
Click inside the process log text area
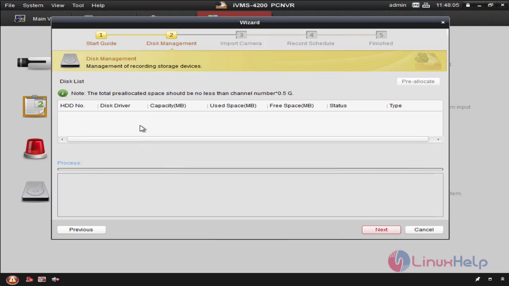(x=250, y=195)
